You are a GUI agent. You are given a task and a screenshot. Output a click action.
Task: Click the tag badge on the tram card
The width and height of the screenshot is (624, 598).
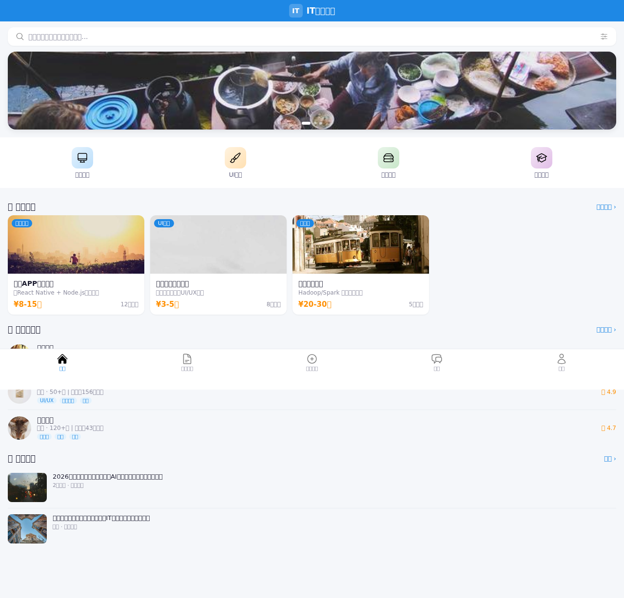[305, 223]
